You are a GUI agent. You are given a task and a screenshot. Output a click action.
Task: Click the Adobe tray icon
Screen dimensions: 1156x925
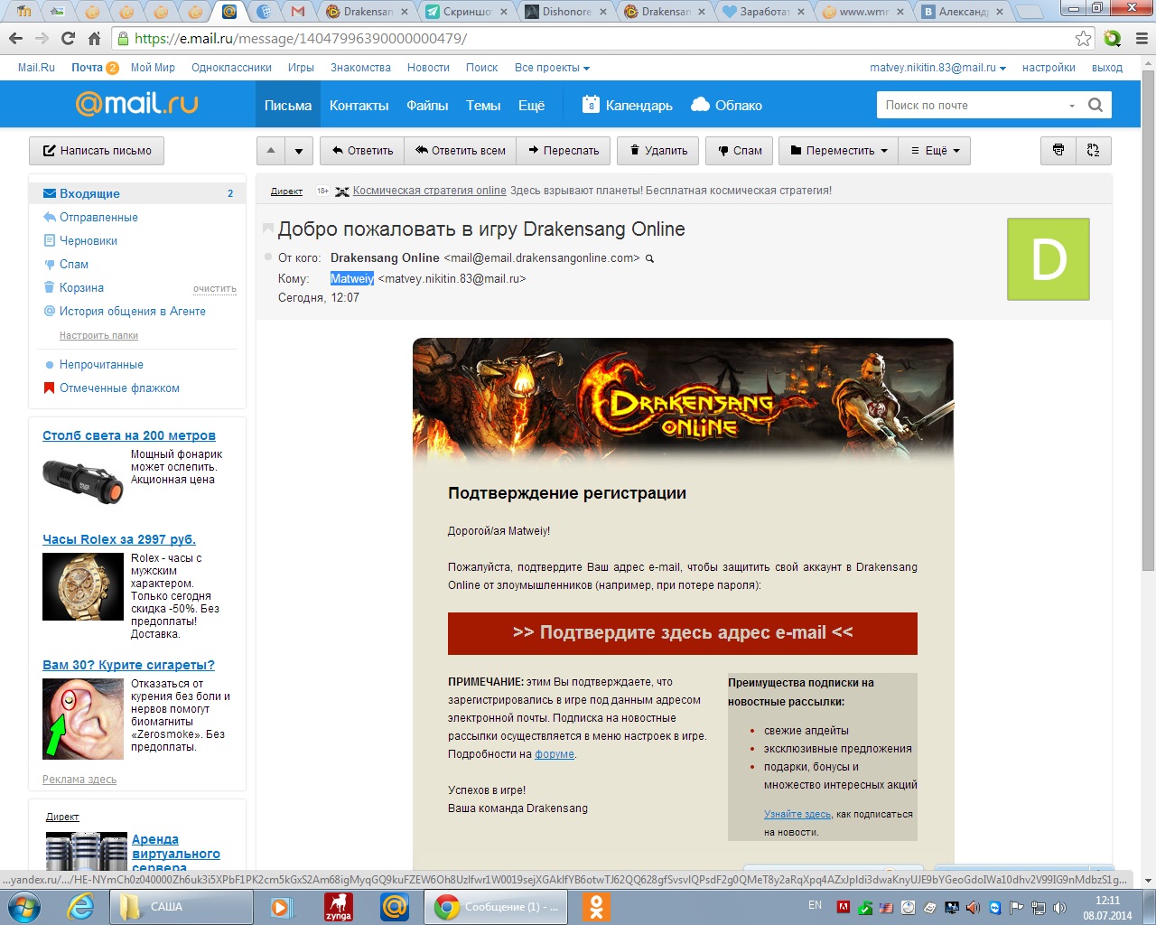click(844, 907)
